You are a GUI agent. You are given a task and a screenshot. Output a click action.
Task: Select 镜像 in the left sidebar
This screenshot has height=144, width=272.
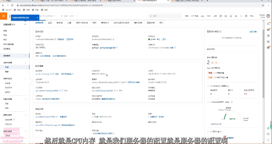click(7, 72)
